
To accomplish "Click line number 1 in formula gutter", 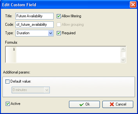I will tap(14, 49).
